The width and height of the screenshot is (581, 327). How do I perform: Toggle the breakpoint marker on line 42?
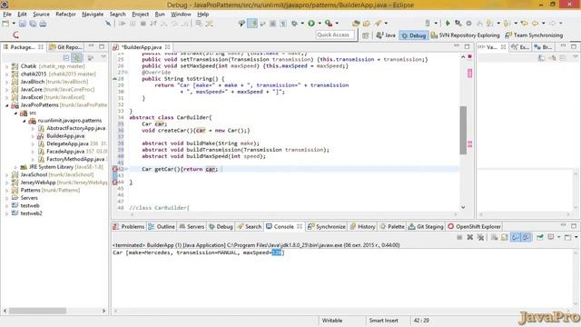tap(115, 169)
